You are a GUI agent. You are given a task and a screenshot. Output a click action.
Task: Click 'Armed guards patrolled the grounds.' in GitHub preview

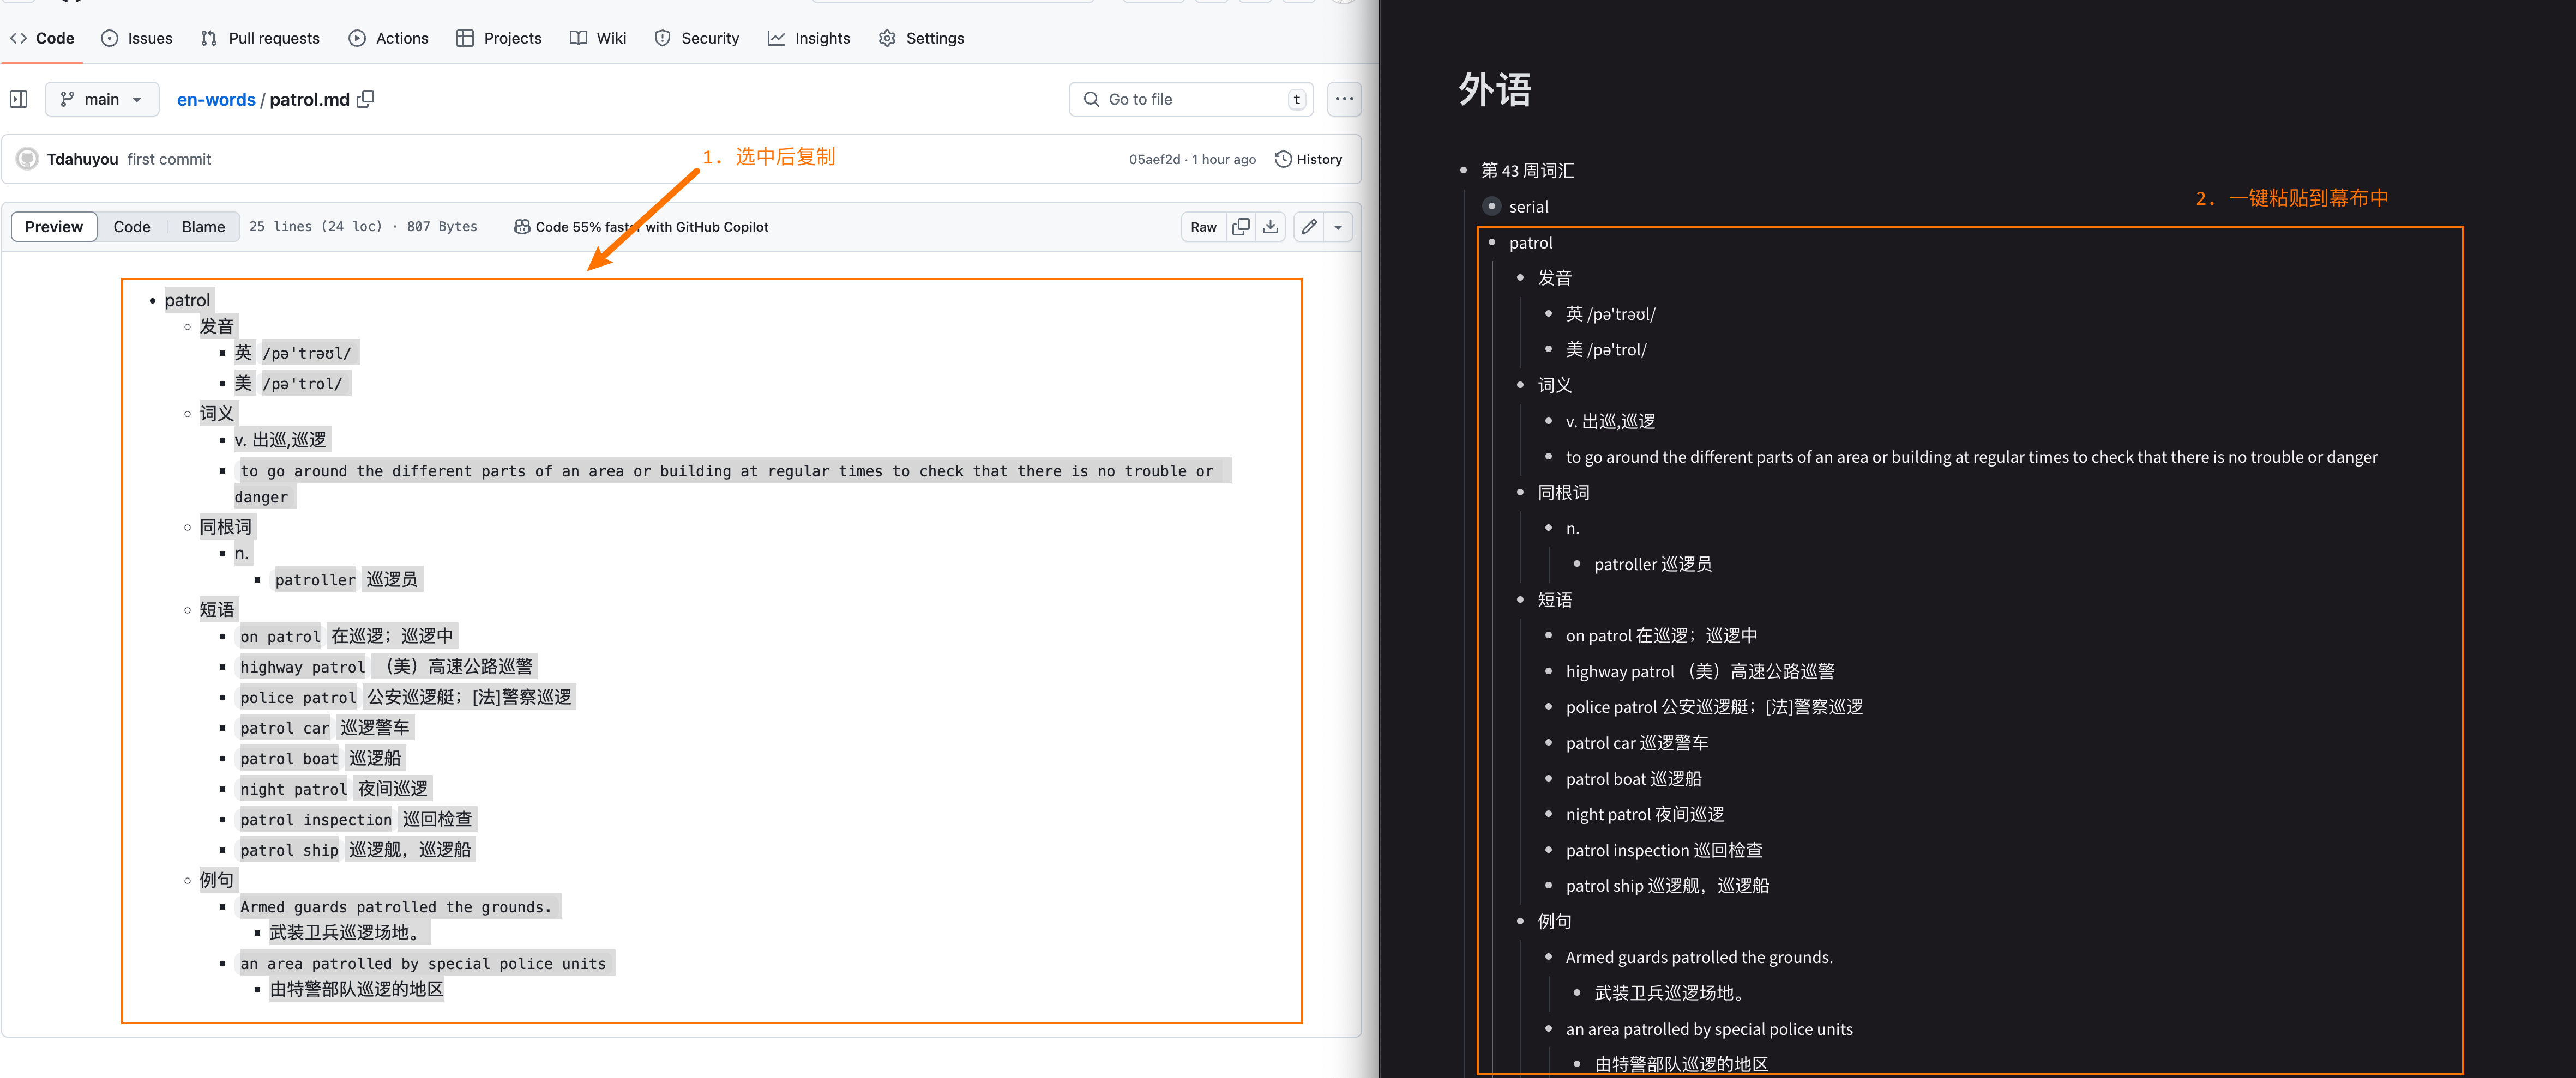point(396,907)
